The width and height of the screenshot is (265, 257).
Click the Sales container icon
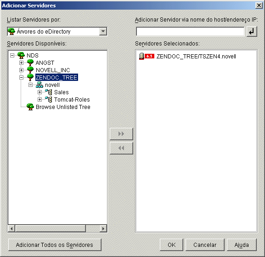pos(49,92)
